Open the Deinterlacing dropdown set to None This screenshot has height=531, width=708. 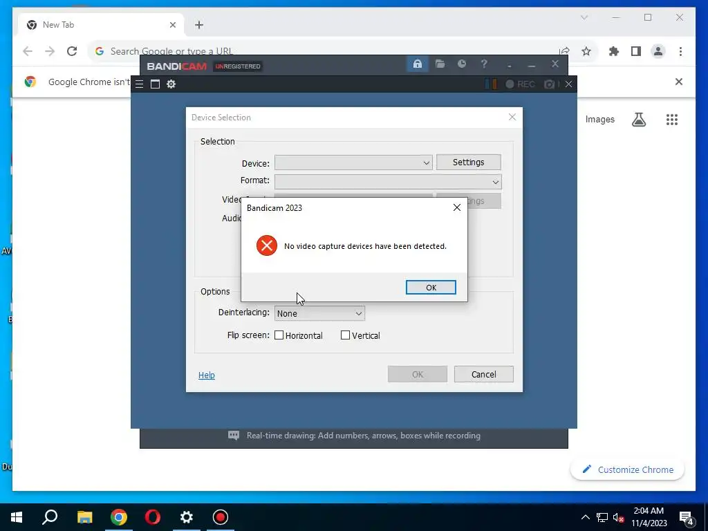click(x=319, y=313)
